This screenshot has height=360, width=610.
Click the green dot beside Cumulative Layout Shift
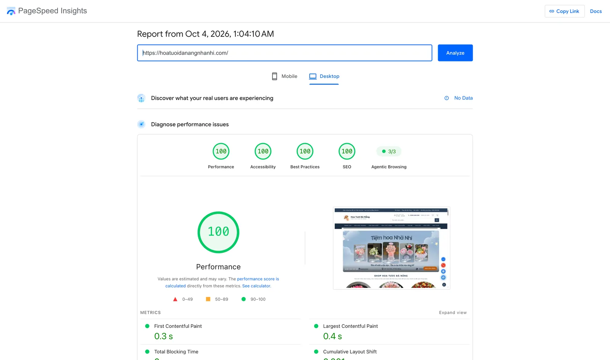316,352
